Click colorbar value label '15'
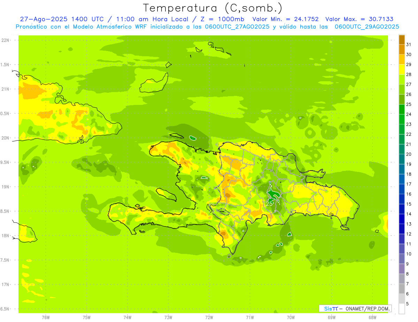The image size is (418, 322). (409, 204)
